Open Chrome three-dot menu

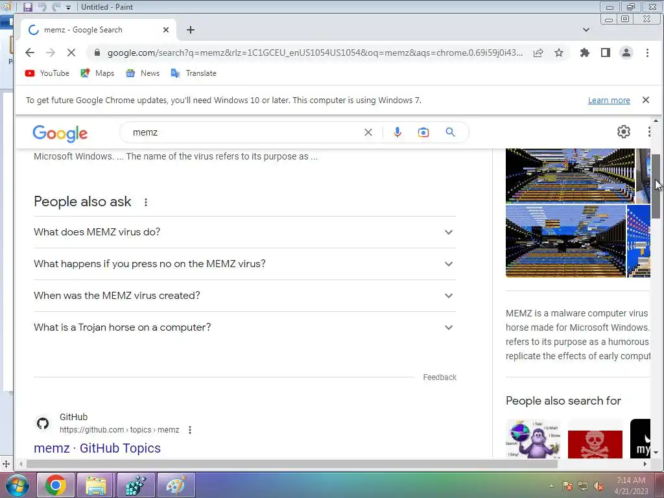(x=647, y=53)
